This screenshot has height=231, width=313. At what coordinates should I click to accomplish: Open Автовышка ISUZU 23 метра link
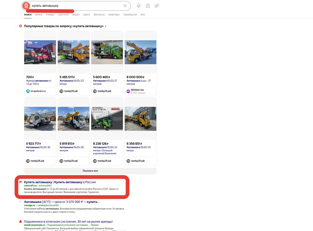(x=72, y=82)
